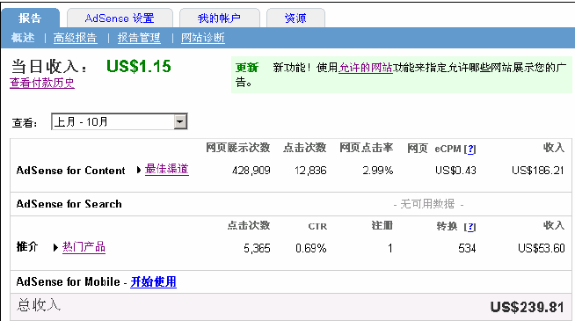Click total earnings US$239.81
This screenshot has width=575, height=321.
(527, 307)
